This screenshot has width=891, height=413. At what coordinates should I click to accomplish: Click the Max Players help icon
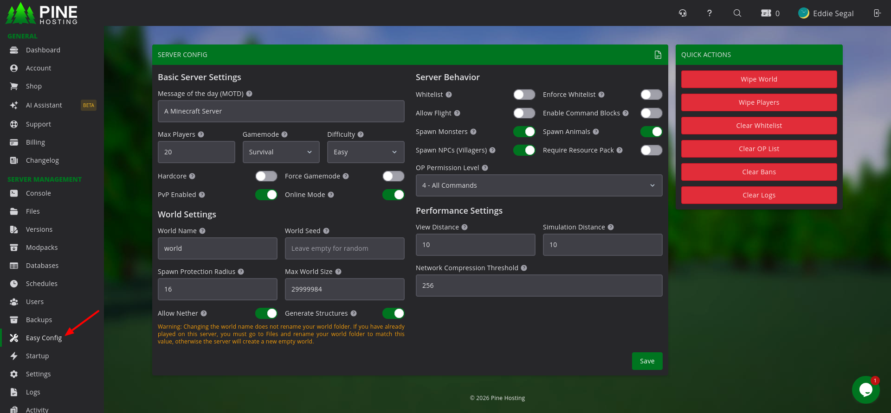tap(201, 134)
